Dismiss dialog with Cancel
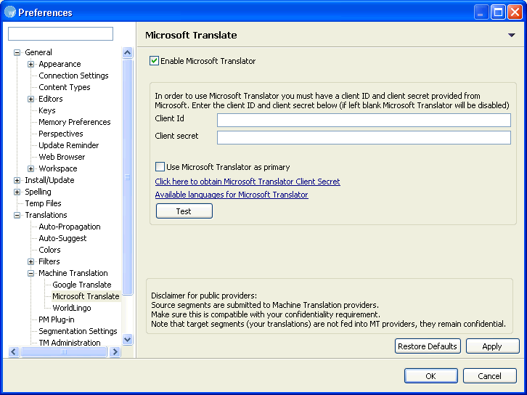The height and width of the screenshot is (395, 527). pos(490,376)
